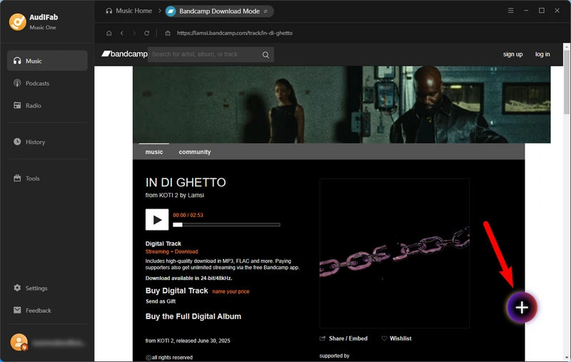Switch to the community tab
571x362 pixels.
(x=194, y=152)
